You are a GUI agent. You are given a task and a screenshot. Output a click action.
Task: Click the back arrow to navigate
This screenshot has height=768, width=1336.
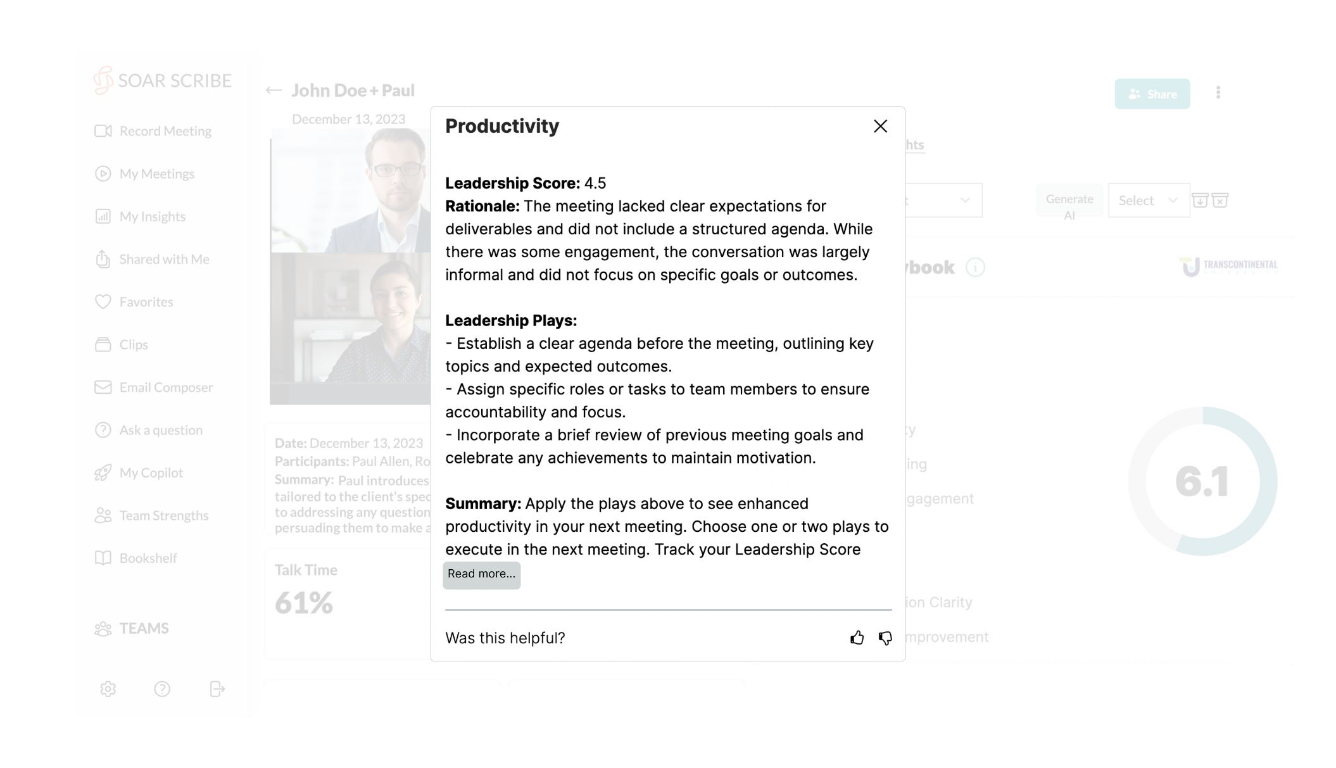coord(274,90)
